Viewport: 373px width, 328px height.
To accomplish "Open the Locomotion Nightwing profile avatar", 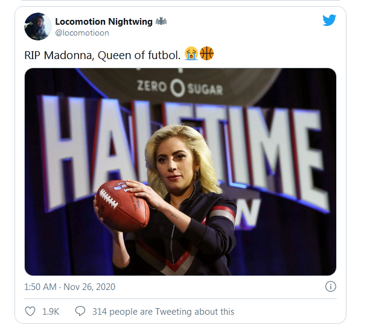I will point(37,27).
